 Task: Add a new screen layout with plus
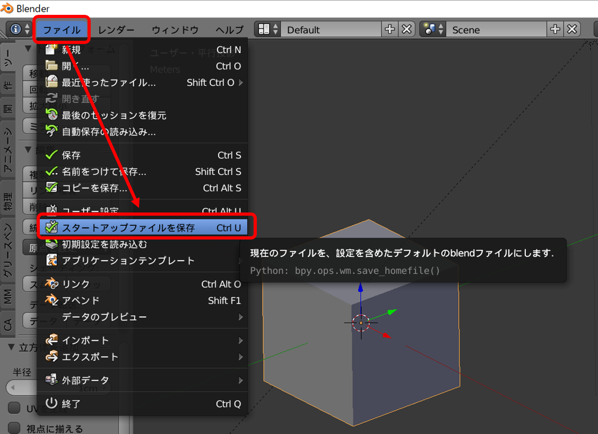pyautogui.click(x=389, y=30)
